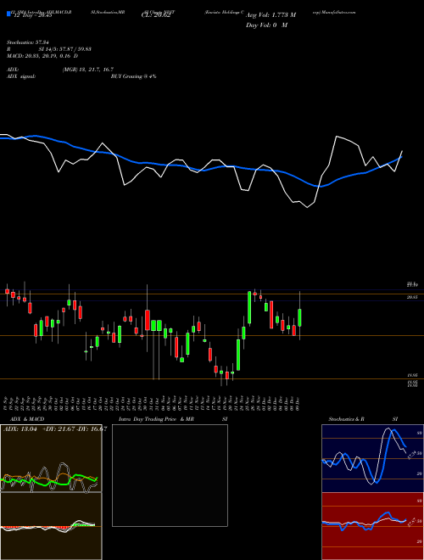Click the ADX indicator mini chart

coord(51,458)
